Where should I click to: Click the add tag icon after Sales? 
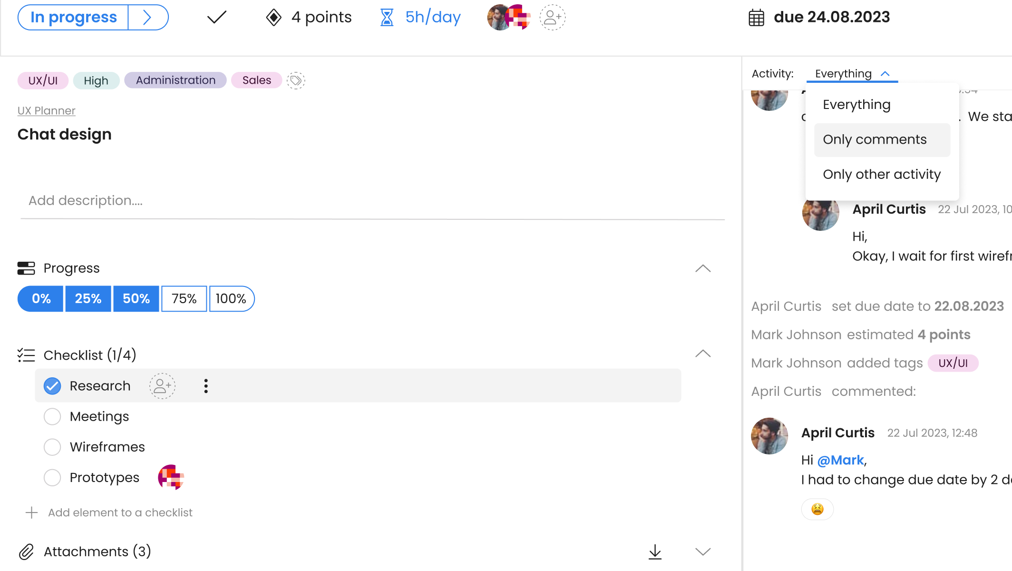pyautogui.click(x=296, y=80)
